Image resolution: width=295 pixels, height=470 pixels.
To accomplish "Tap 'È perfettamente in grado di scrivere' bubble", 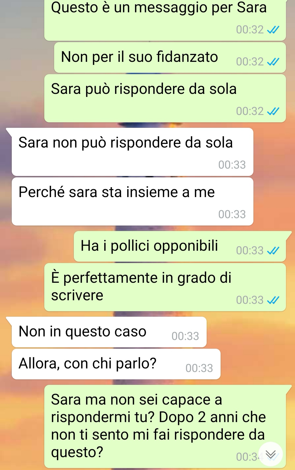I will pos(165,287).
